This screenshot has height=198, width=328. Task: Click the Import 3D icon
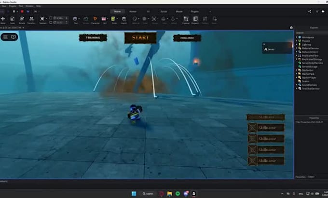(124, 19)
